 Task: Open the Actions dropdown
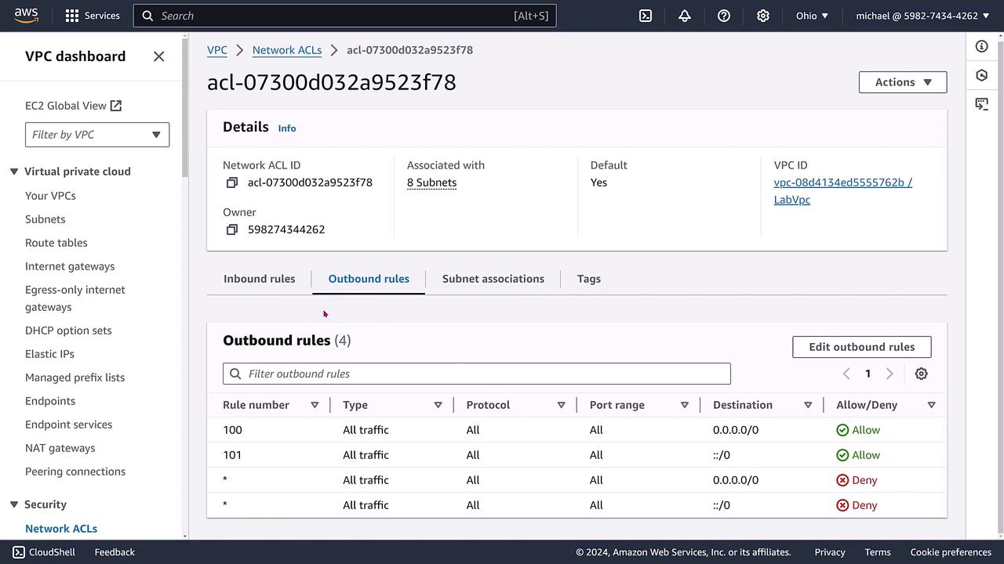click(x=902, y=82)
